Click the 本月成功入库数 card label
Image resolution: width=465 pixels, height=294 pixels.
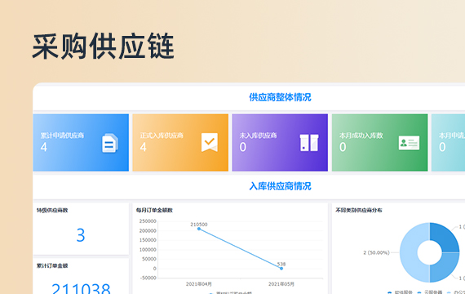click(x=361, y=136)
